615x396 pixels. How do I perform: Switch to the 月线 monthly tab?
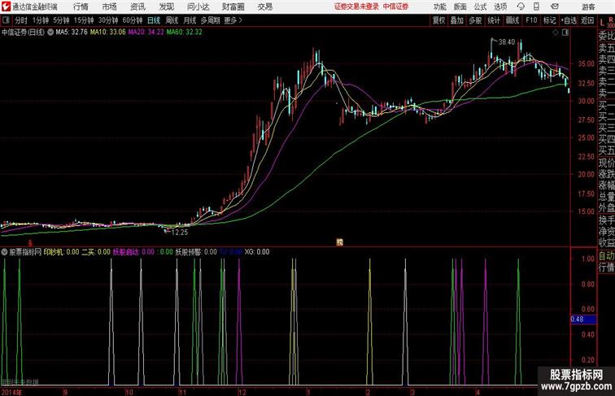coord(190,20)
